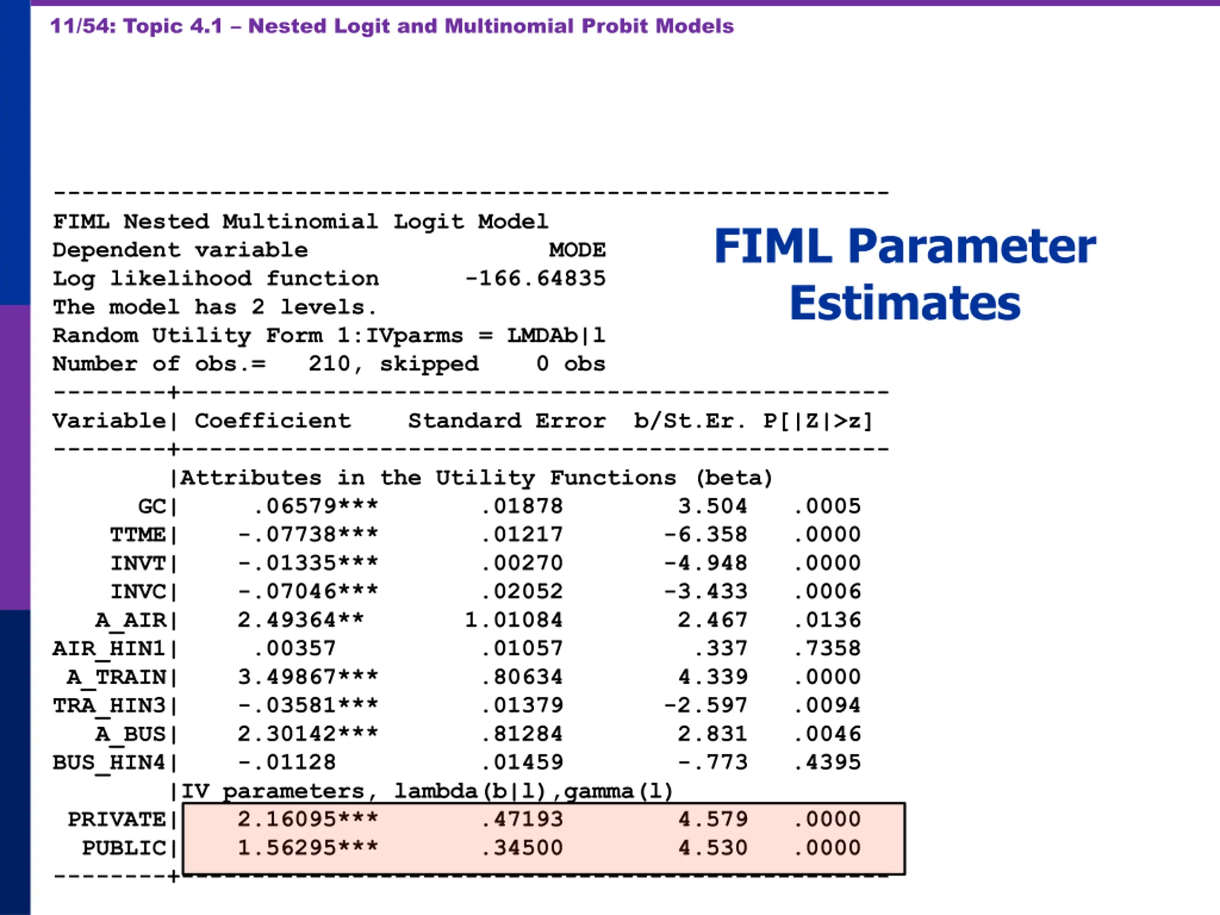Click the Dependent variable MODE text
This screenshot has width=1220, height=915.
577,250
